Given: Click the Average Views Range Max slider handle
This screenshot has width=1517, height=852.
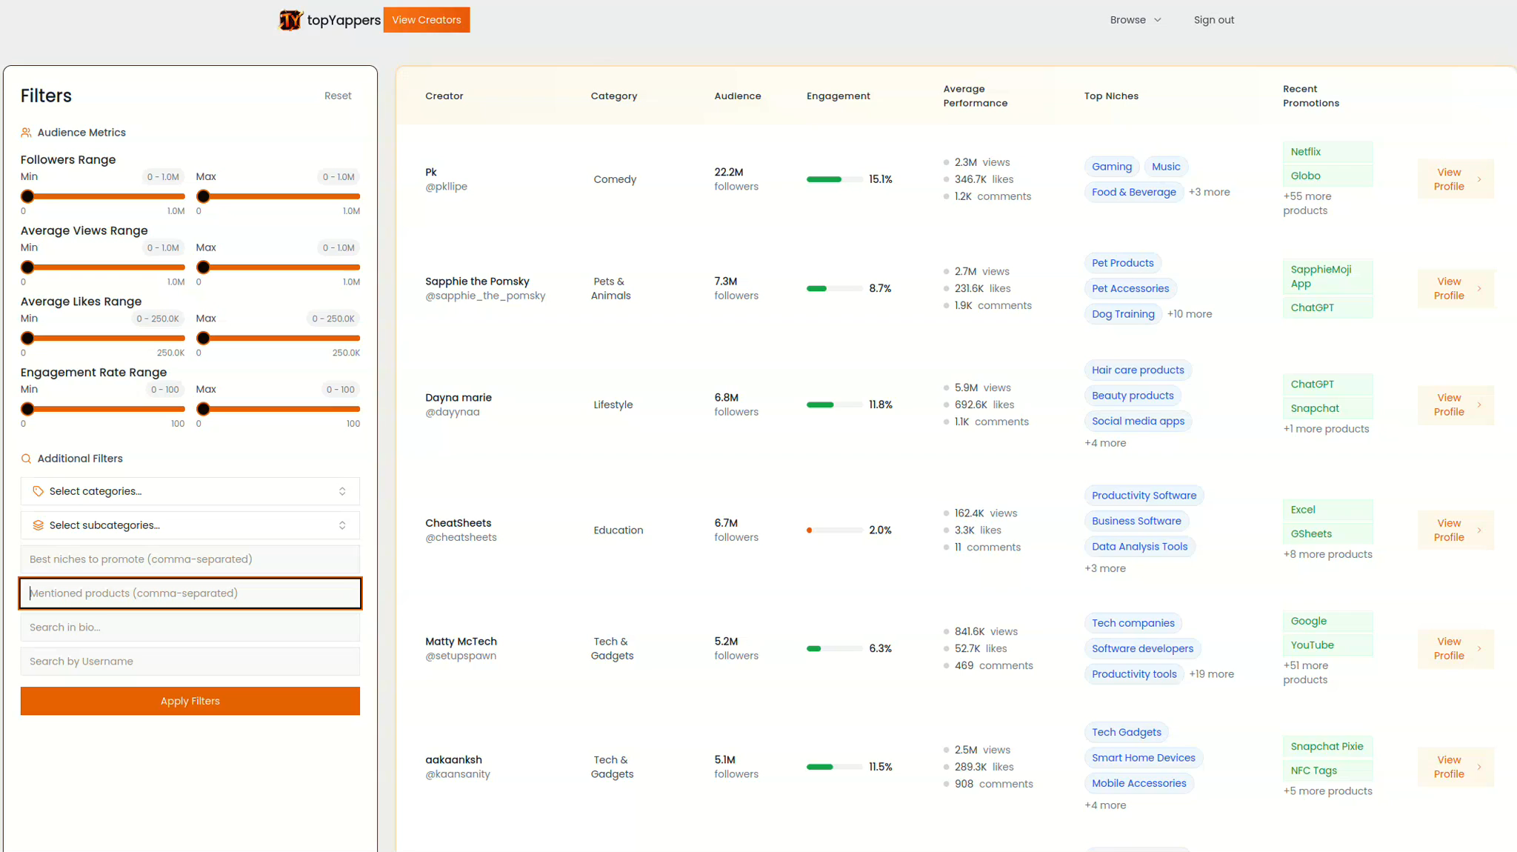Looking at the screenshot, I should point(203,267).
